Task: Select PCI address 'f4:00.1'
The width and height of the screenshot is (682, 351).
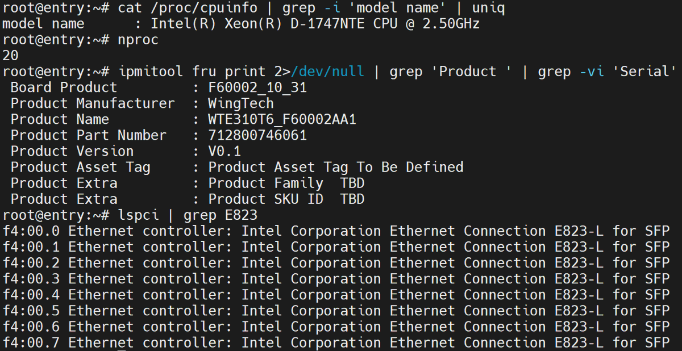Action: [x=31, y=246]
